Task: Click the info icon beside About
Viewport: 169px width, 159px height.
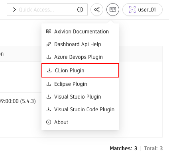Action: [49, 122]
